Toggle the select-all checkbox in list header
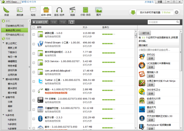Image resolution: width=184 pixels, height=131 pixels. click(34, 28)
